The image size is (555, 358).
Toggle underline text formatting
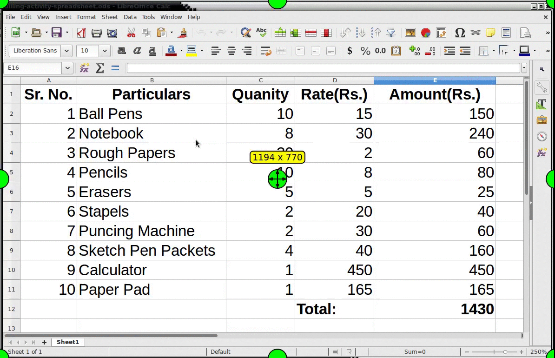pyautogui.click(x=152, y=51)
